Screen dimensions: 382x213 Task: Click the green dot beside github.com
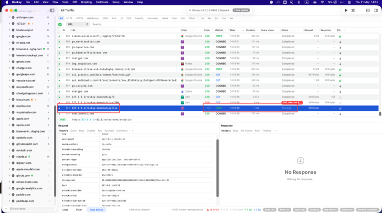pyautogui.click(x=32, y=175)
